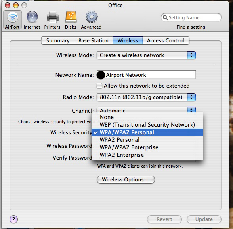Open the Channel Automatic dropdown
This screenshot has width=233, height=229.
point(146,110)
